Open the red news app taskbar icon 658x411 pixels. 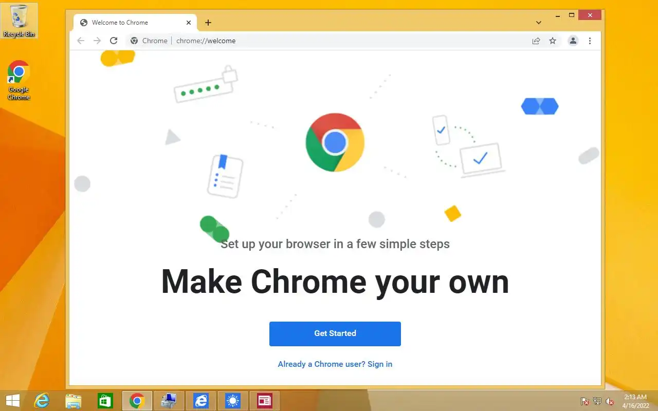click(265, 401)
